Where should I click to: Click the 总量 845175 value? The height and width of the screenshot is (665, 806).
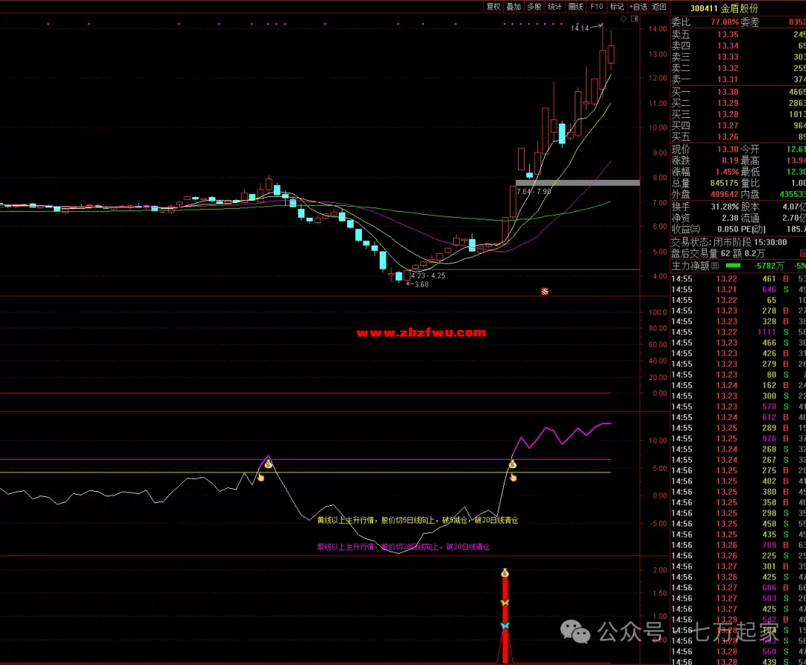click(x=724, y=183)
